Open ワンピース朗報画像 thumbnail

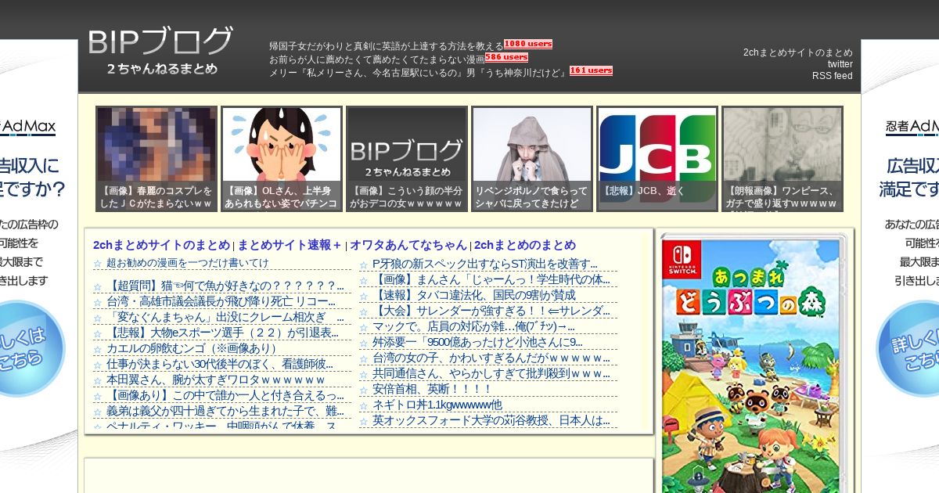pyautogui.click(x=782, y=159)
